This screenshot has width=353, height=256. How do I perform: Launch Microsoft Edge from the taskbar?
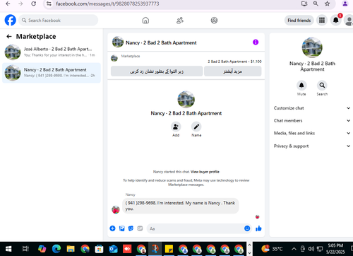pyautogui.click(x=56, y=249)
